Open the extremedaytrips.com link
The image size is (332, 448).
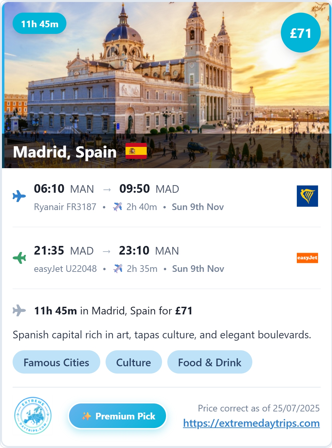pos(251,423)
